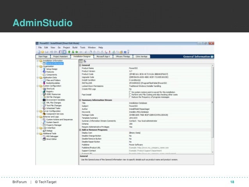Open XML File Changes view
This screenshot has height=187, width=249.
click(53, 103)
